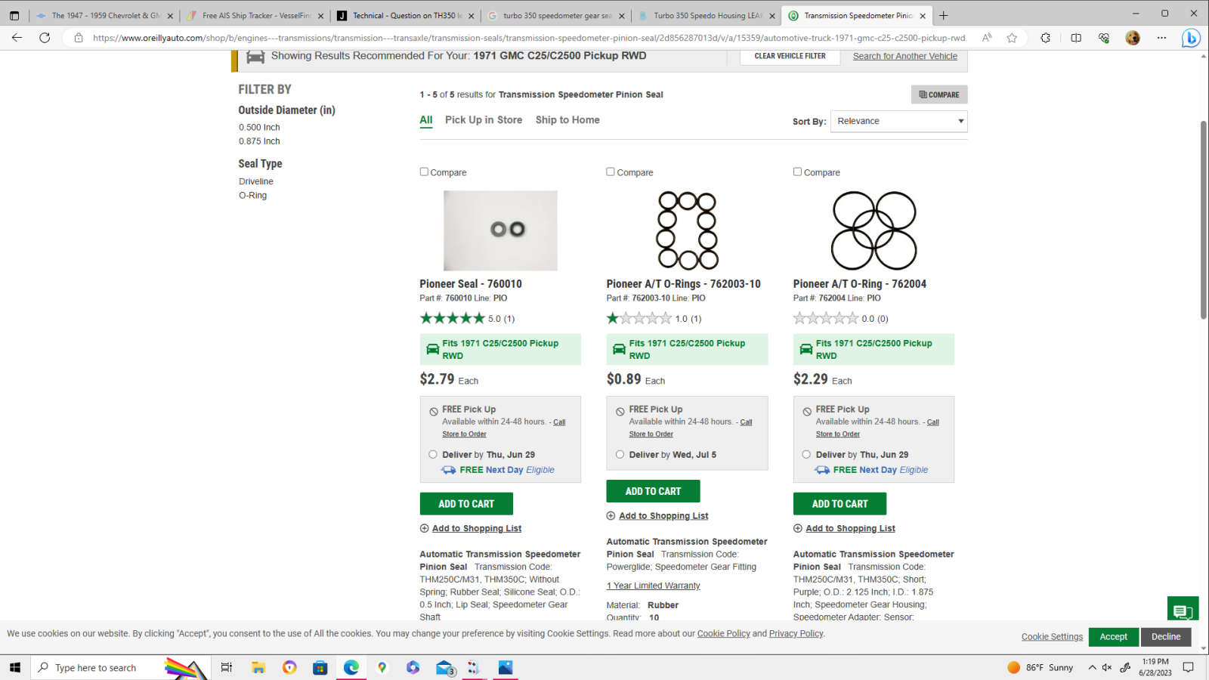Image resolution: width=1209 pixels, height=680 pixels.
Task: Open Google Maps taskbar icon
Action: [382, 667]
